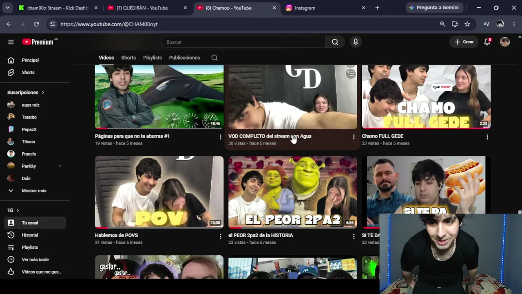Open Ver más tarde in the sidebar
Screen dimensions: 522x294
tap(35, 260)
